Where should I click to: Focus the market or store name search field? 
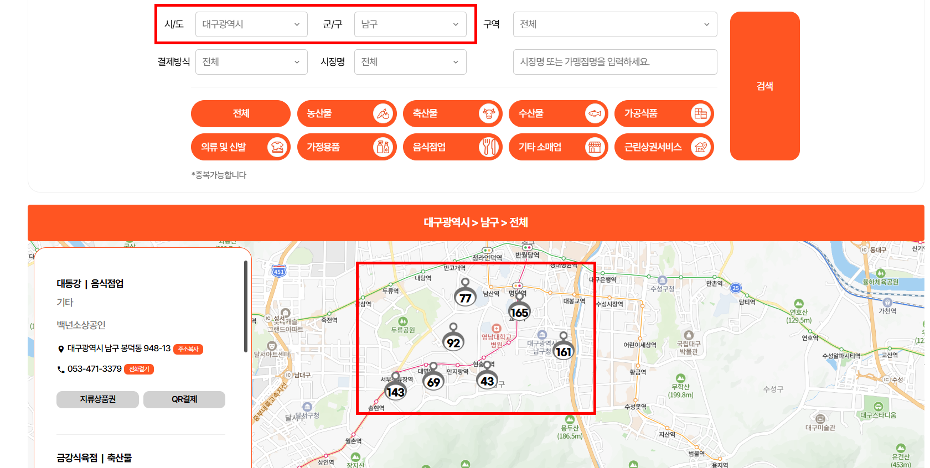tap(615, 62)
